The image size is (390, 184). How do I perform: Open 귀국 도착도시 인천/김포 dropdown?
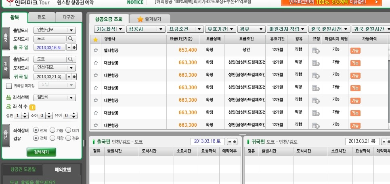(55, 68)
